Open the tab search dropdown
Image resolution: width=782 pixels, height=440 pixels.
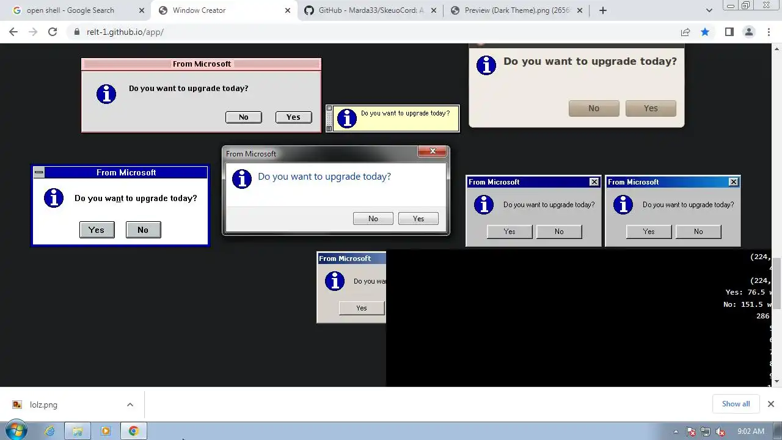pos(709,10)
